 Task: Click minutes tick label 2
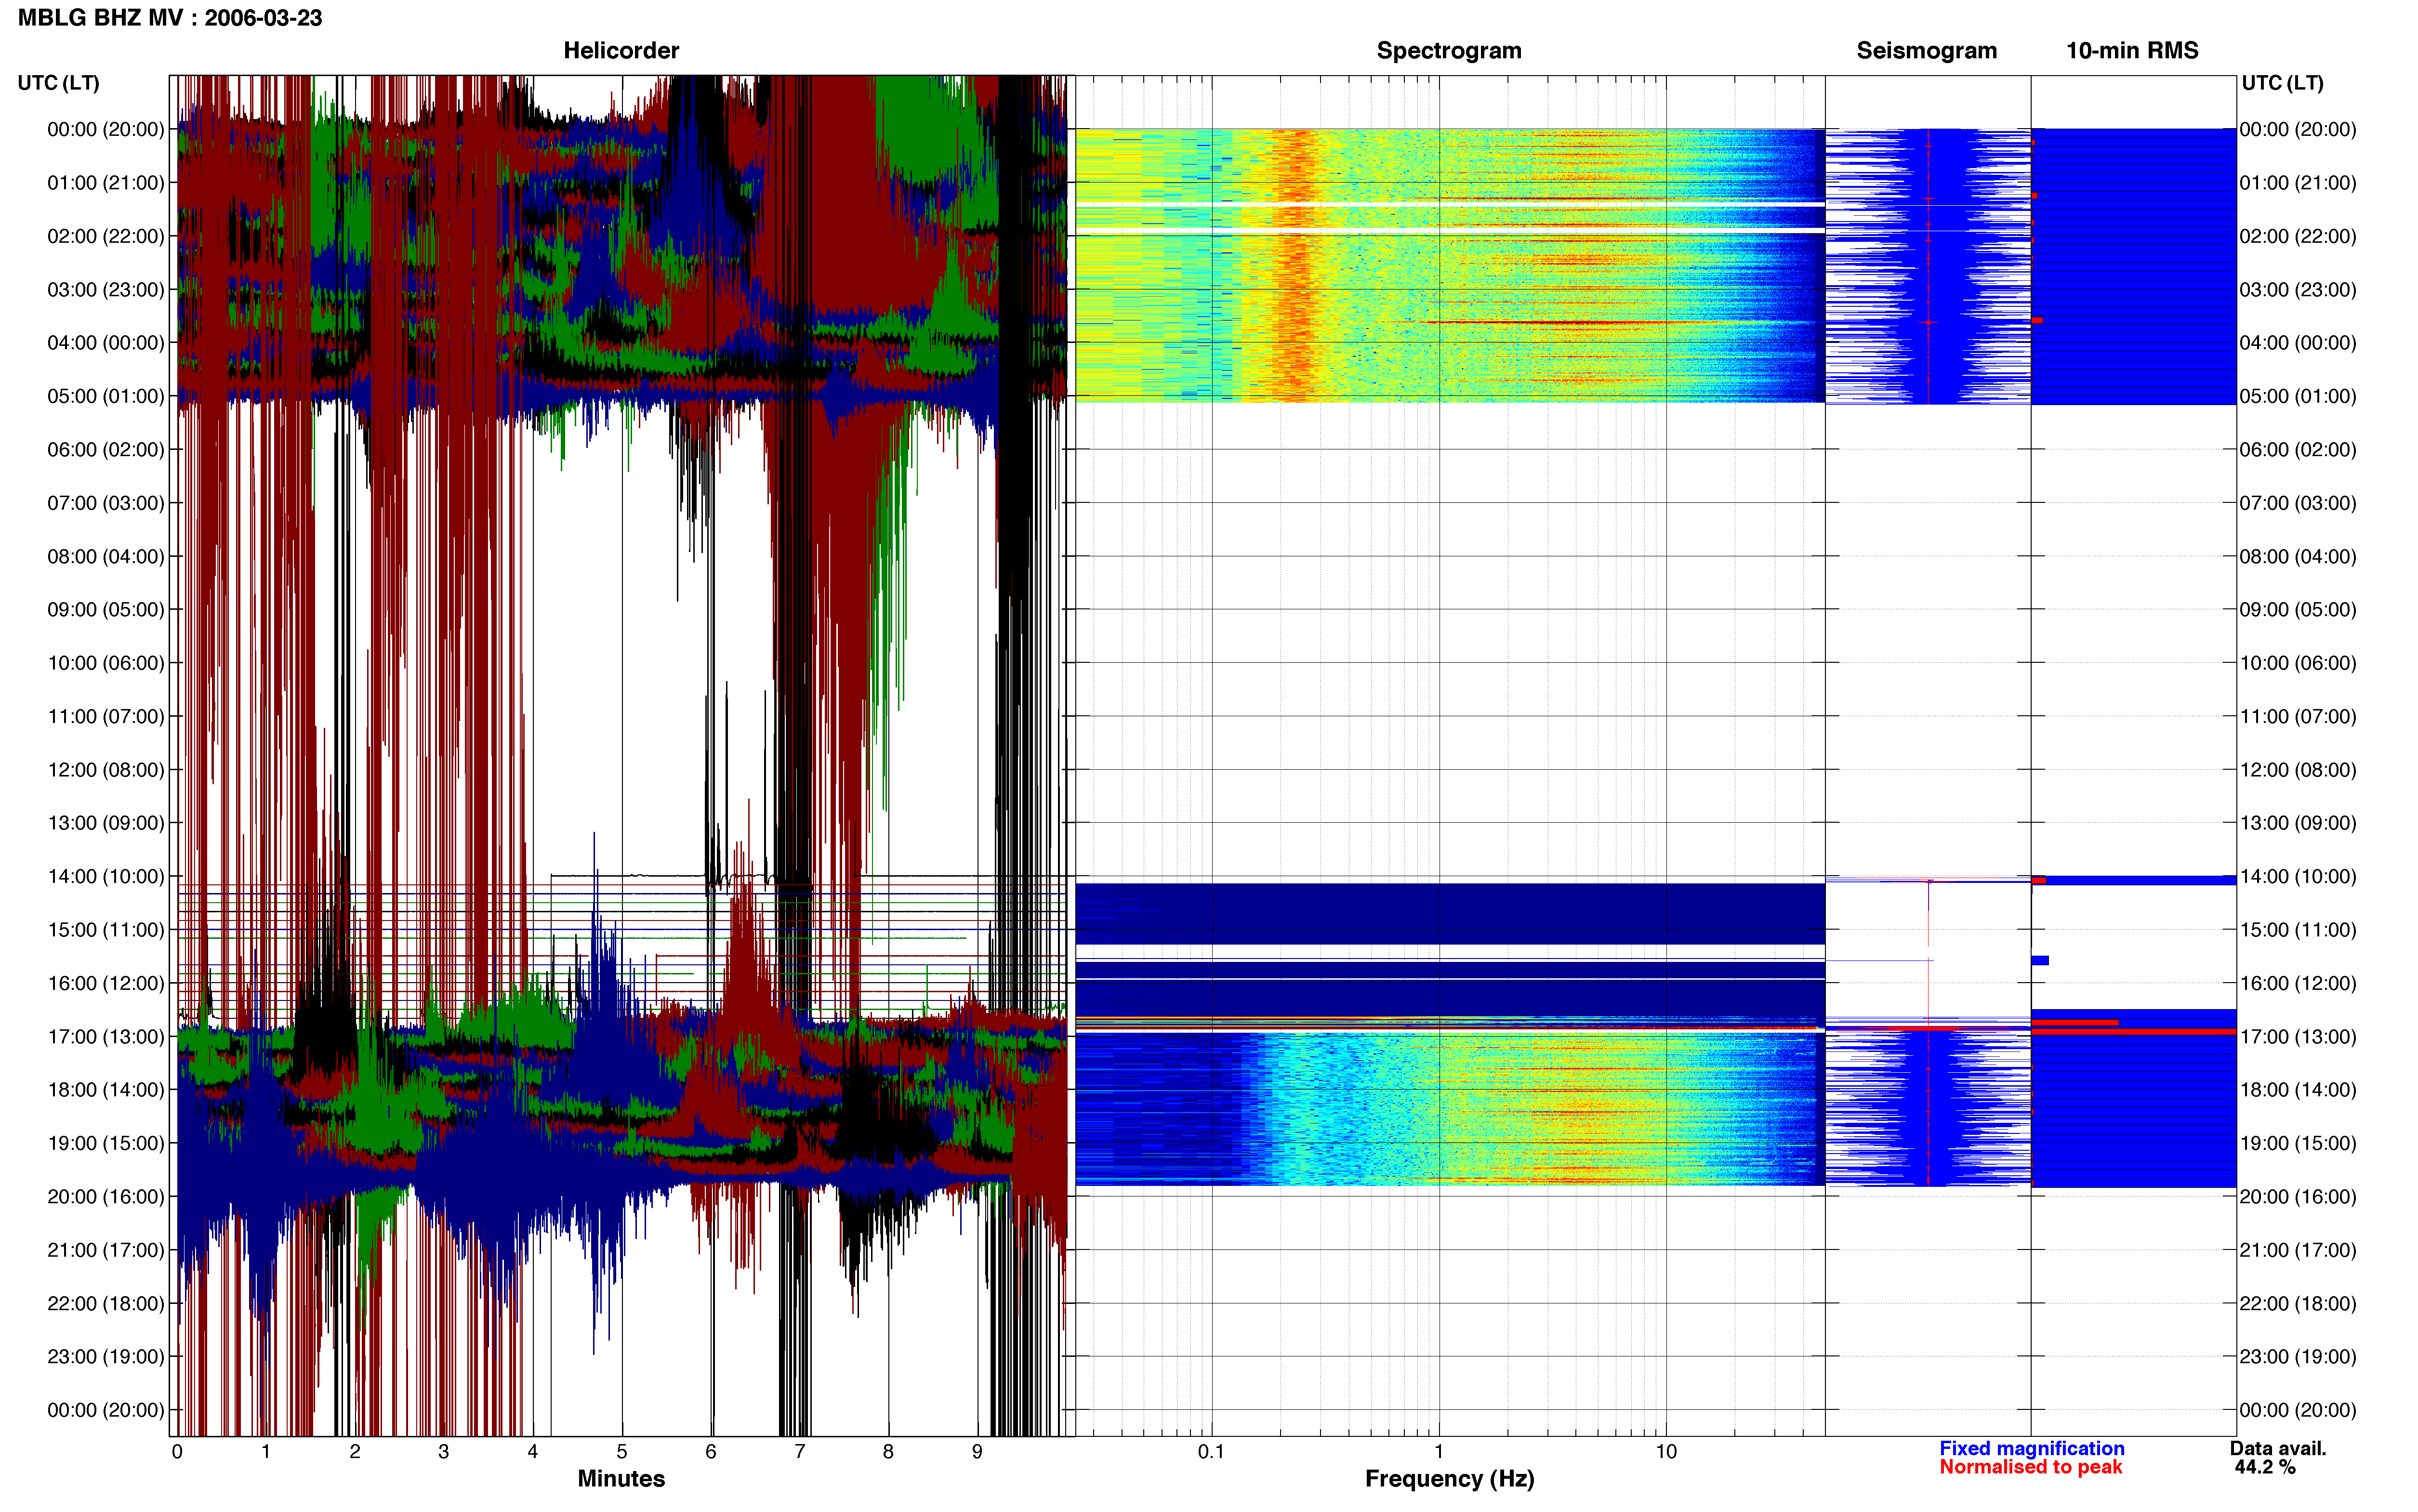click(355, 1452)
